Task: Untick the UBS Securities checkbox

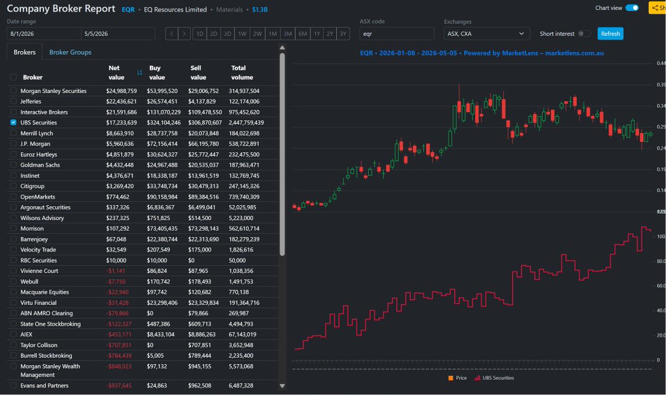Action: pyautogui.click(x=13, y=122)
